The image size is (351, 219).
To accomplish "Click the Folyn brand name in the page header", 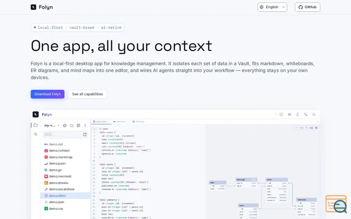I will pos(46,7).
